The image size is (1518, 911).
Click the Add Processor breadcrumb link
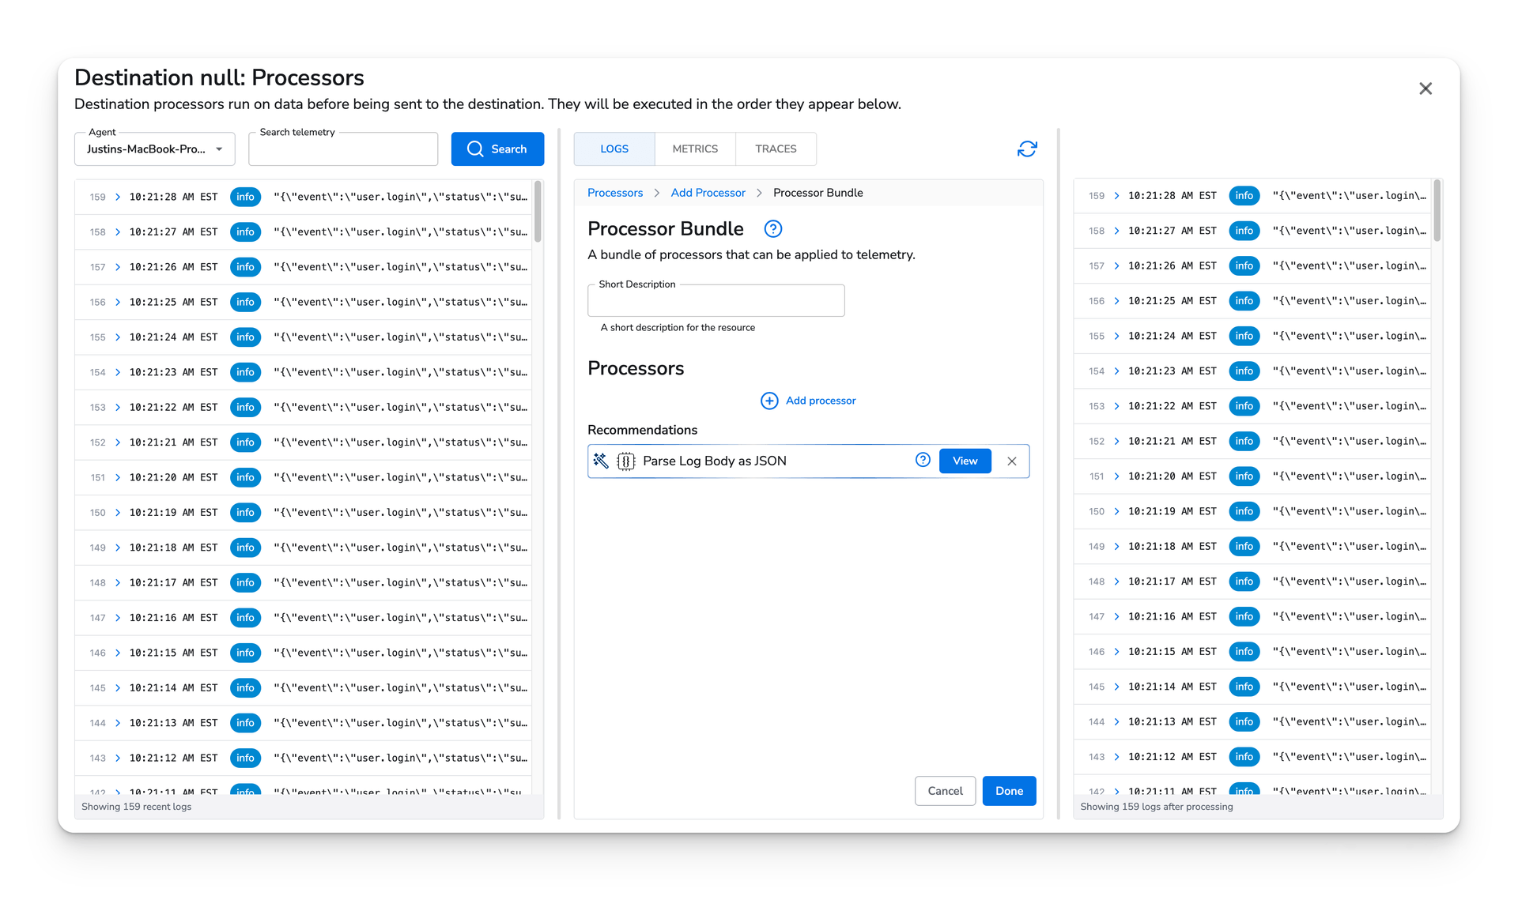point(706,193)
